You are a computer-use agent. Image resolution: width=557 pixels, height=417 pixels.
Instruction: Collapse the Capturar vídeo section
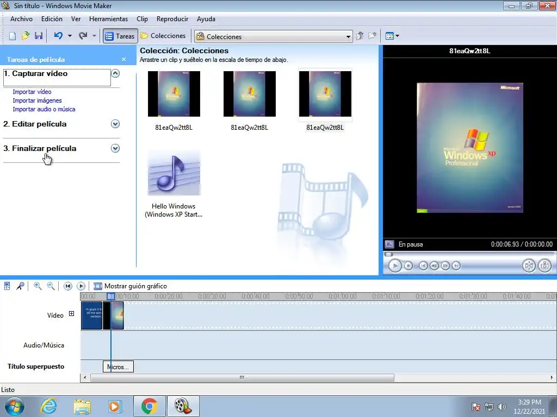point(115,73)
